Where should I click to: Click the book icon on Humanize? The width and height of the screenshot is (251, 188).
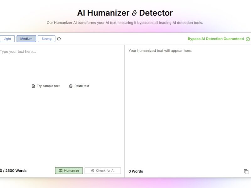[x=61, y=171]
